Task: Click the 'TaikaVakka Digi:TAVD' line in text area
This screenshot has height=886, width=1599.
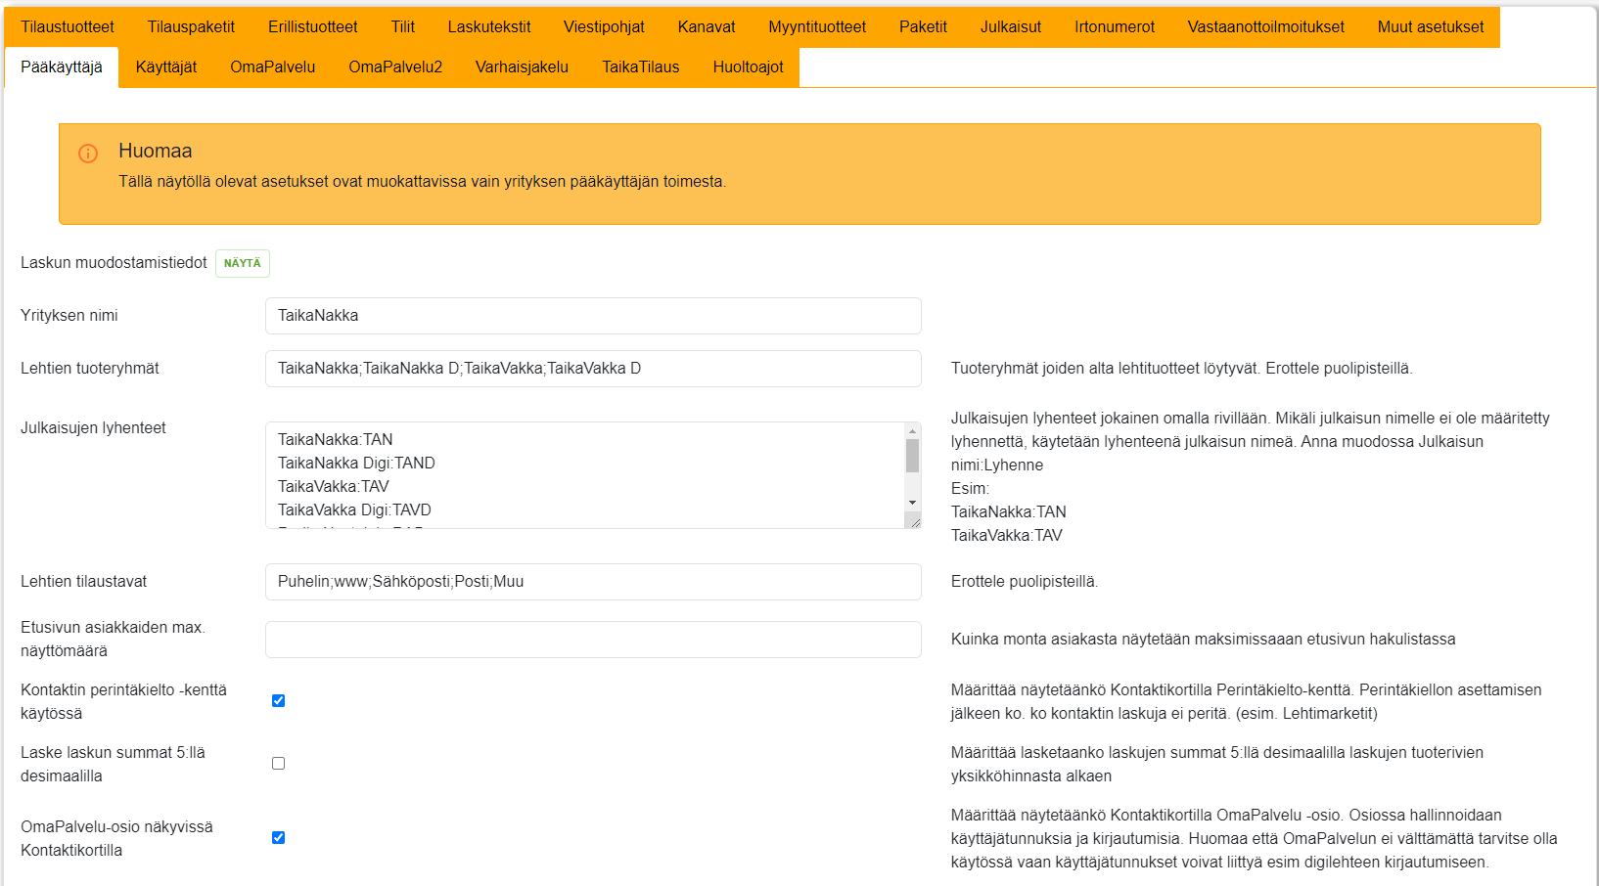Action: pyautogui.click(x=354, y=510)
